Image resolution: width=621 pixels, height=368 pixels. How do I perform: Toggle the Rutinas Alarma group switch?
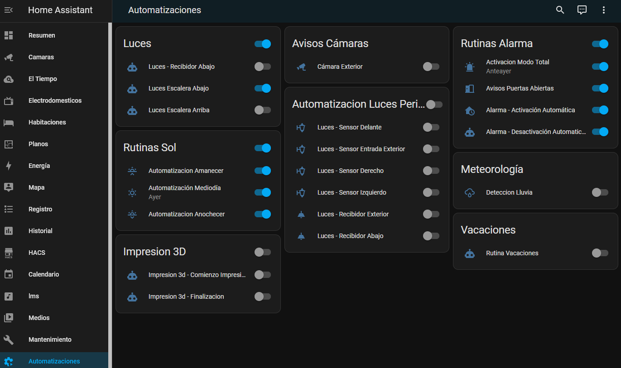pos(600,44)
